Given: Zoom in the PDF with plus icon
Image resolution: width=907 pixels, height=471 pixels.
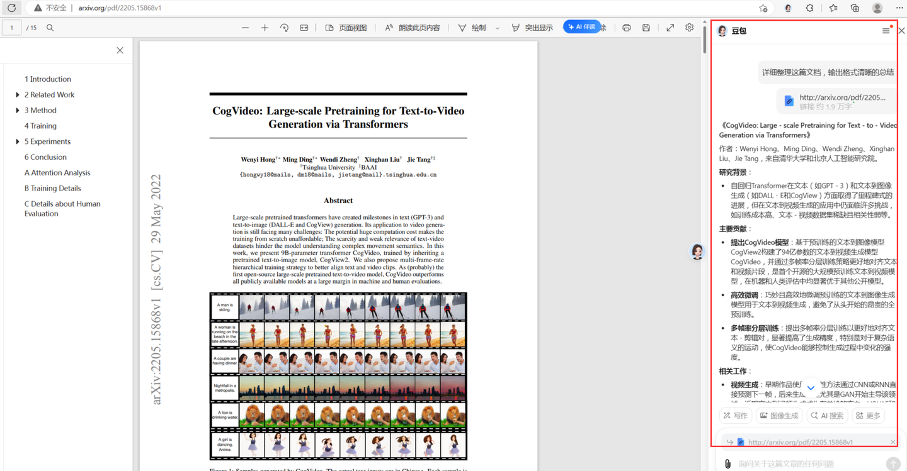Looking at the screenshot, I should tap(265, 28).
